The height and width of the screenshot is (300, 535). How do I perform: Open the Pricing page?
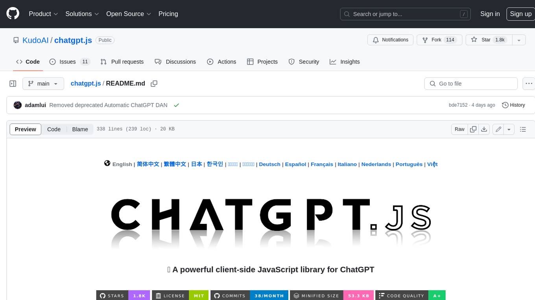168,14
